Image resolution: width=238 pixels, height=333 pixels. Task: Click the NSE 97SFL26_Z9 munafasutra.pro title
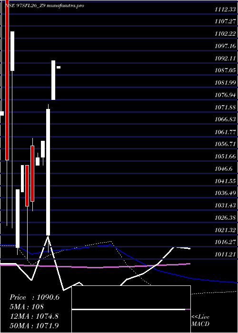click(x=44, y=6)
